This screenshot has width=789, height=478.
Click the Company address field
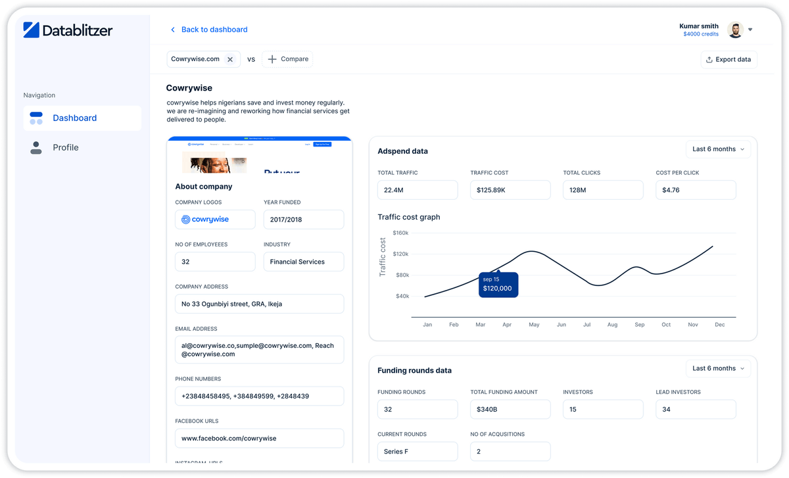259,304
